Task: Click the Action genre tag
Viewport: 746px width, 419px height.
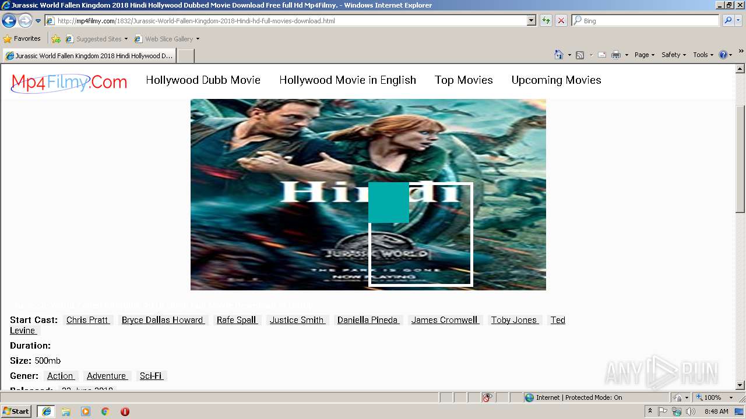Action: (61, 376)
